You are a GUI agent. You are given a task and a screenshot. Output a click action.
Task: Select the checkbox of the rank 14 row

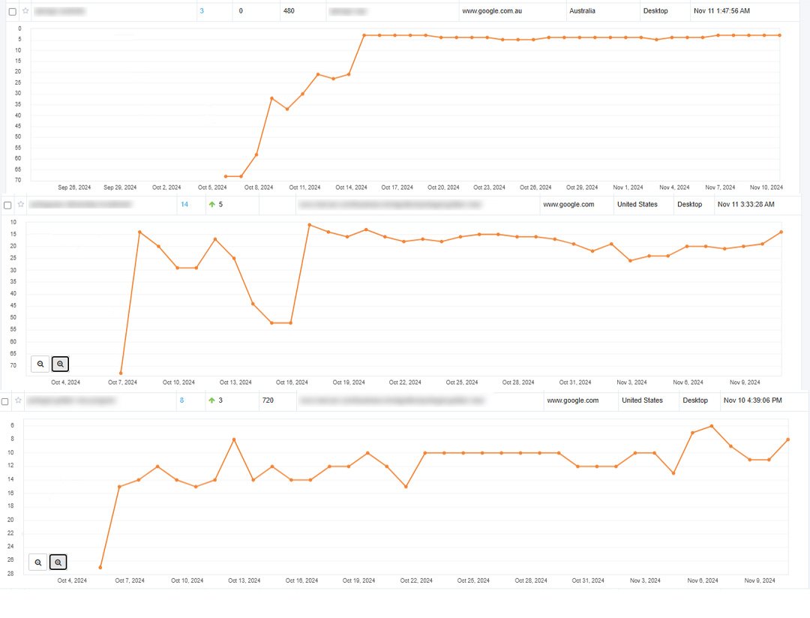7,205
